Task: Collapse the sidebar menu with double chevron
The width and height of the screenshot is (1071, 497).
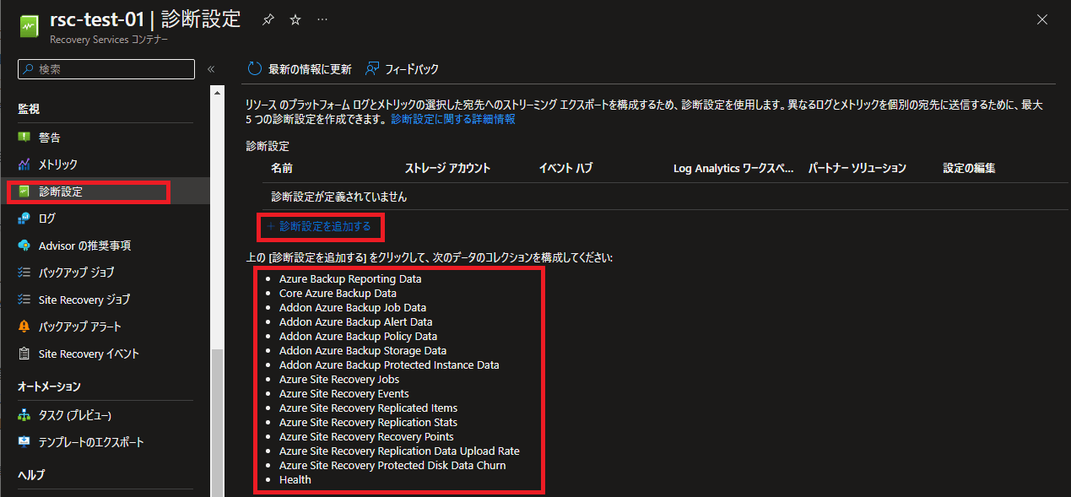Action: 211,69
